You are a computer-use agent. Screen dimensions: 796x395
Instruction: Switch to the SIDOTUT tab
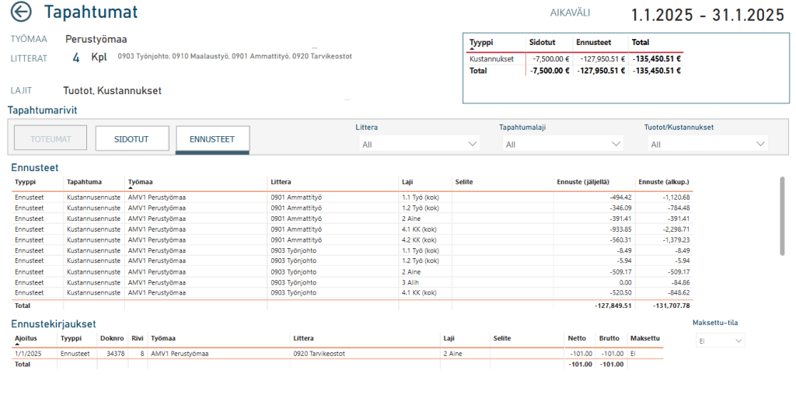[x=132, y=138]
